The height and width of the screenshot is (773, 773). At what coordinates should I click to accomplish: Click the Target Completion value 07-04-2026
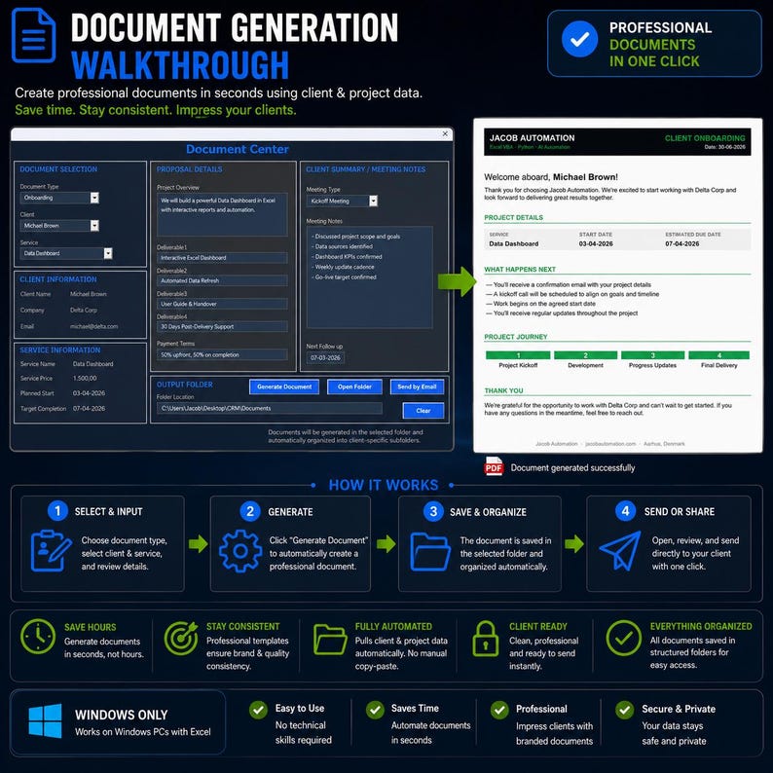(89, 408)
